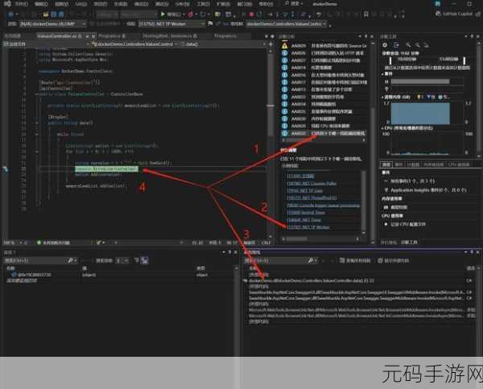Open the stack frame dropdown dockerDemo.Controllers.ValuesControl
Image resolution: width=483 pixels, height=389 pixels.
tap(286, 23)
